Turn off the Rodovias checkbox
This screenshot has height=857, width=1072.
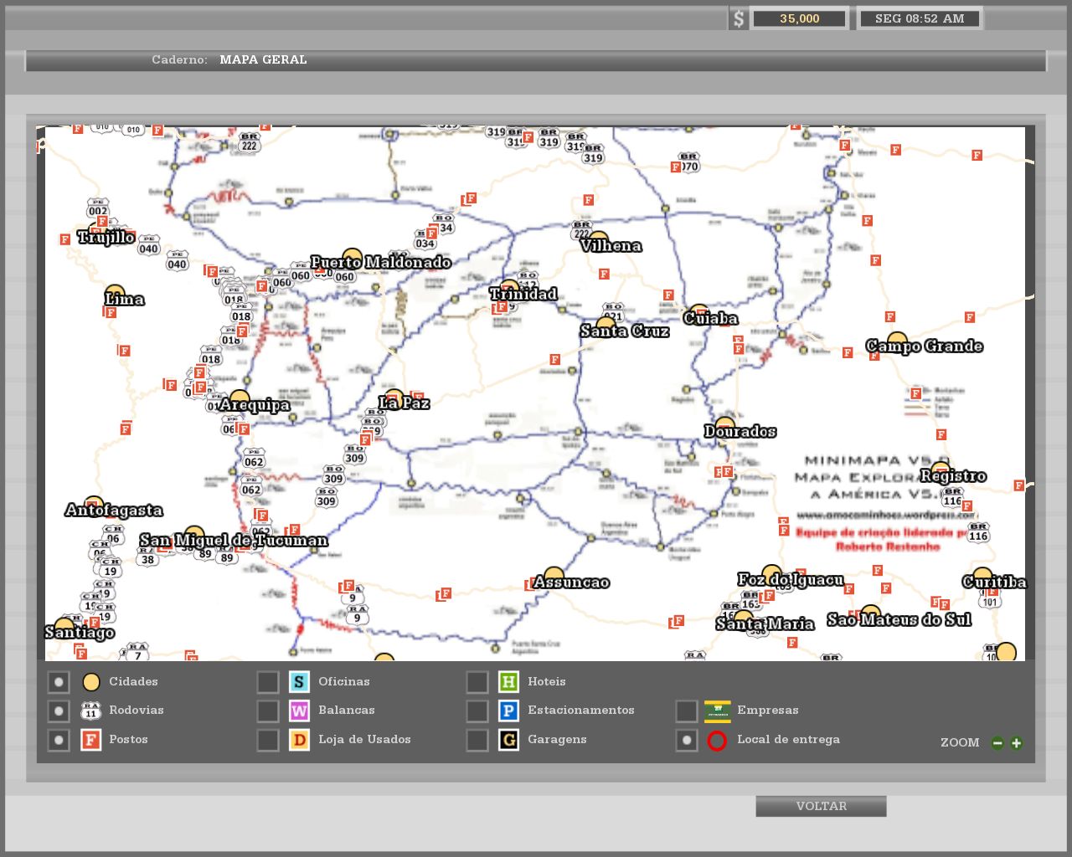coord(59,711)
